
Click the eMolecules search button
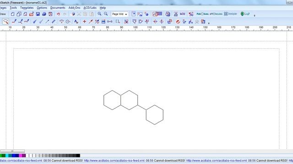coord(216,14)
